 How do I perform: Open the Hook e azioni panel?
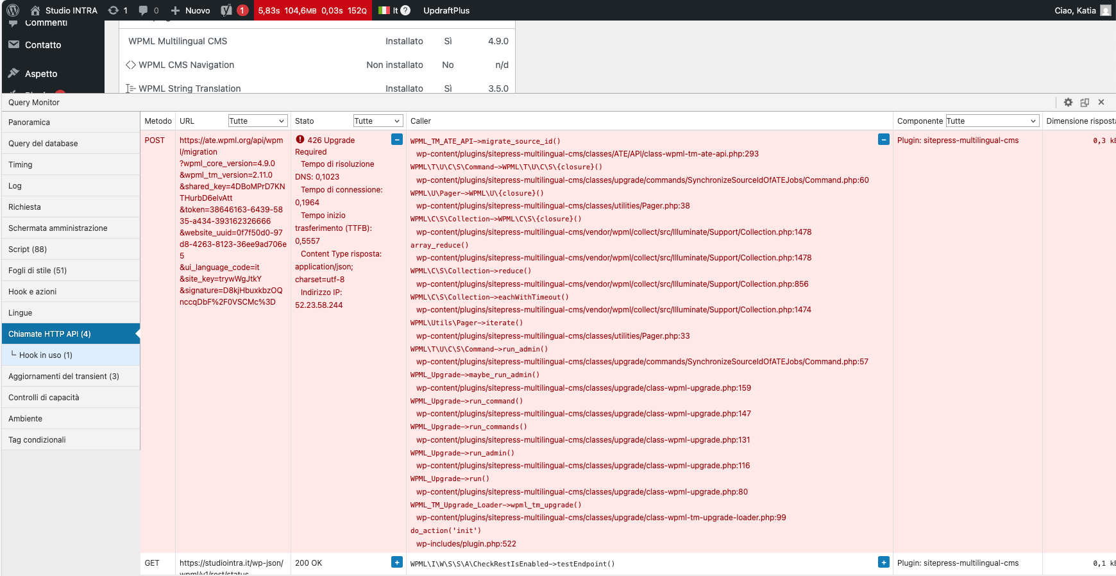(x=71, y=291)
